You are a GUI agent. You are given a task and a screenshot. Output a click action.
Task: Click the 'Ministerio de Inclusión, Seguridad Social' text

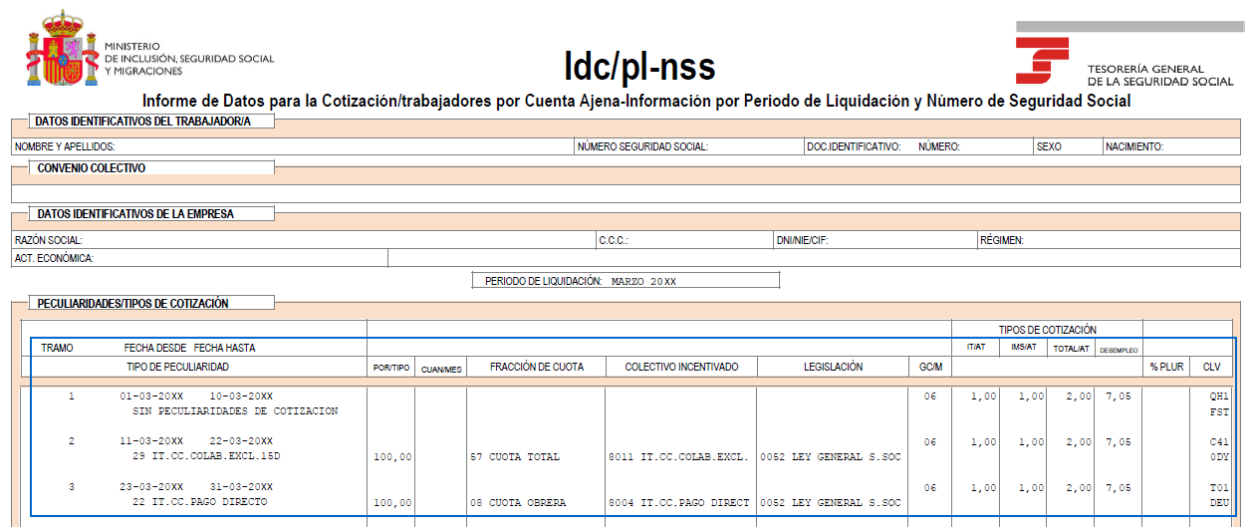coord(189,59)
